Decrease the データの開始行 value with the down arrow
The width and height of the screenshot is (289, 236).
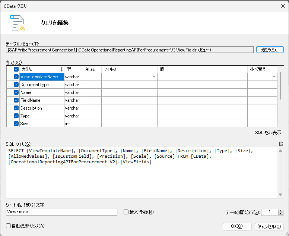click(281, 214)
